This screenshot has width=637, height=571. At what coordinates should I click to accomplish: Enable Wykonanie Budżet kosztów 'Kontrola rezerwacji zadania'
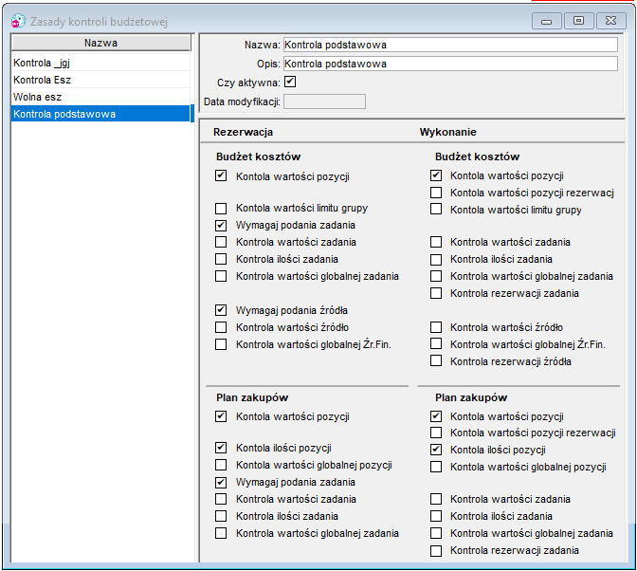tap(436, 293)
